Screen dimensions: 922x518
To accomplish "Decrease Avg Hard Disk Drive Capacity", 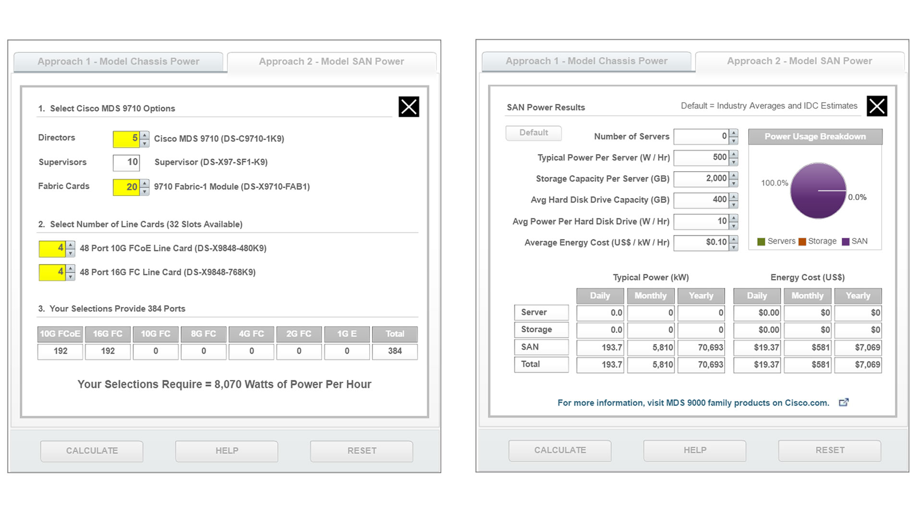I will tap(734, 204).
